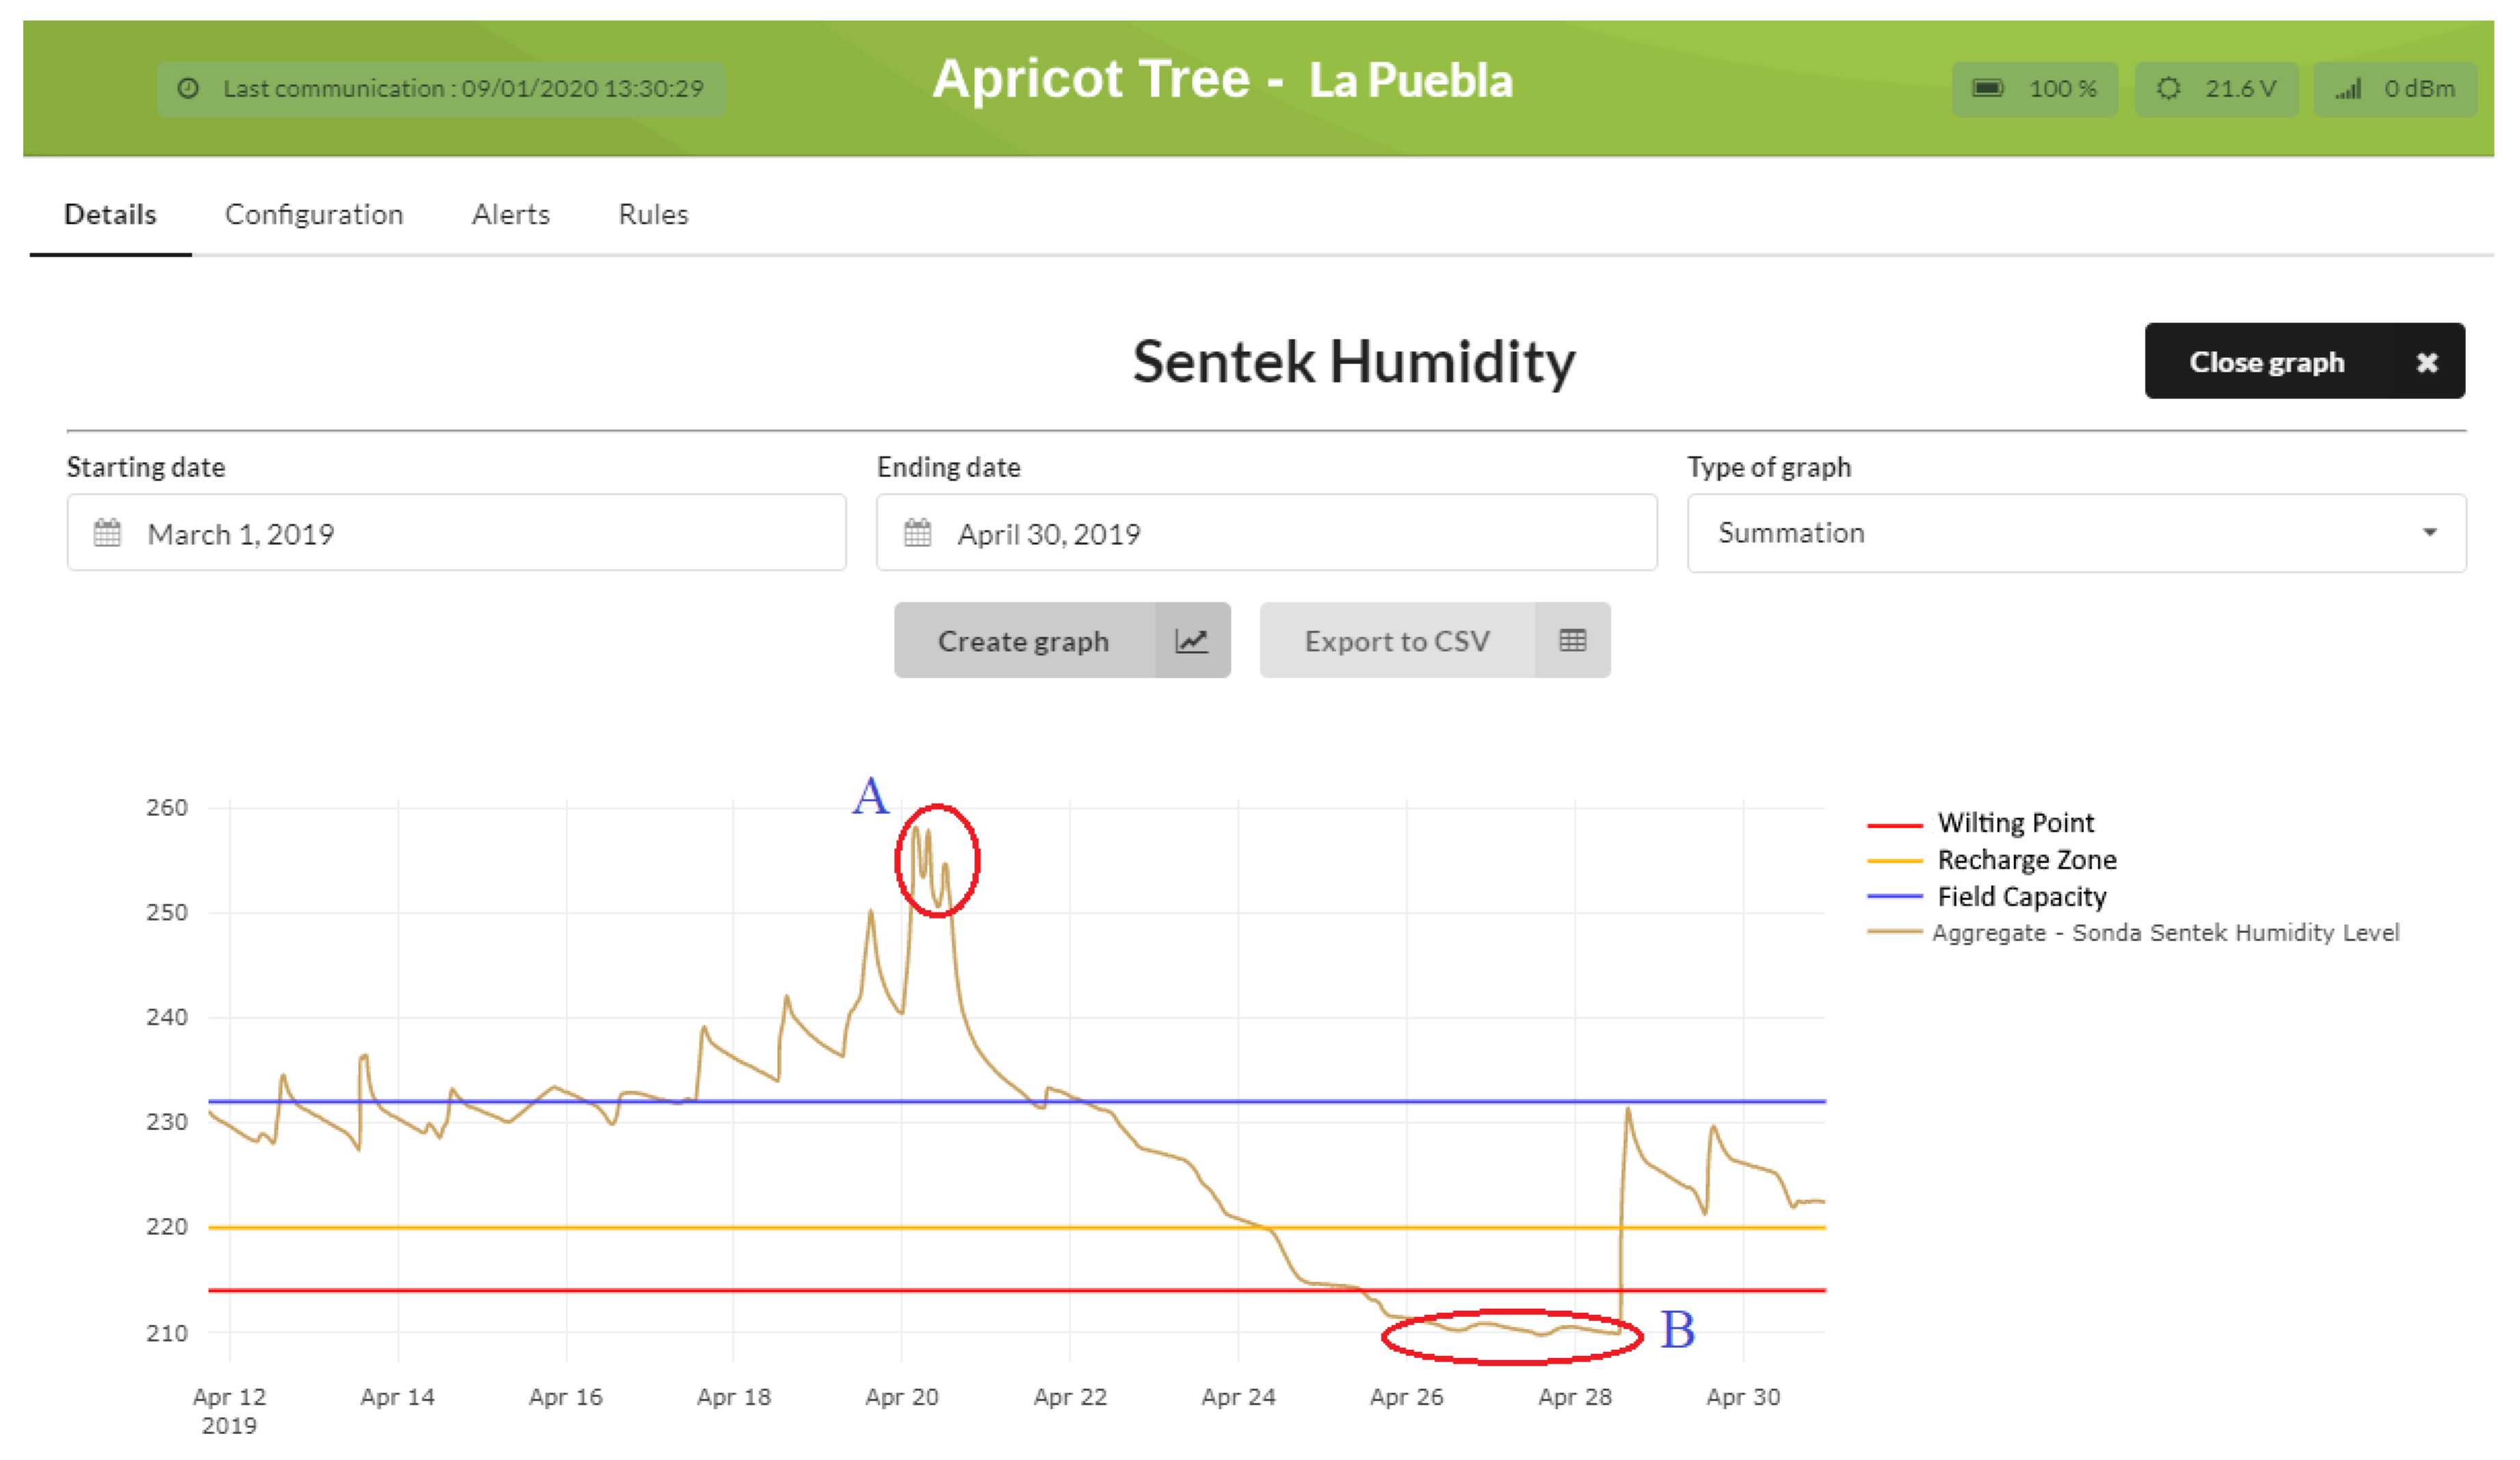Screen dimensions: 2520x1460
Task: Click the 260 y-axis label
Action: coord(166,807)
